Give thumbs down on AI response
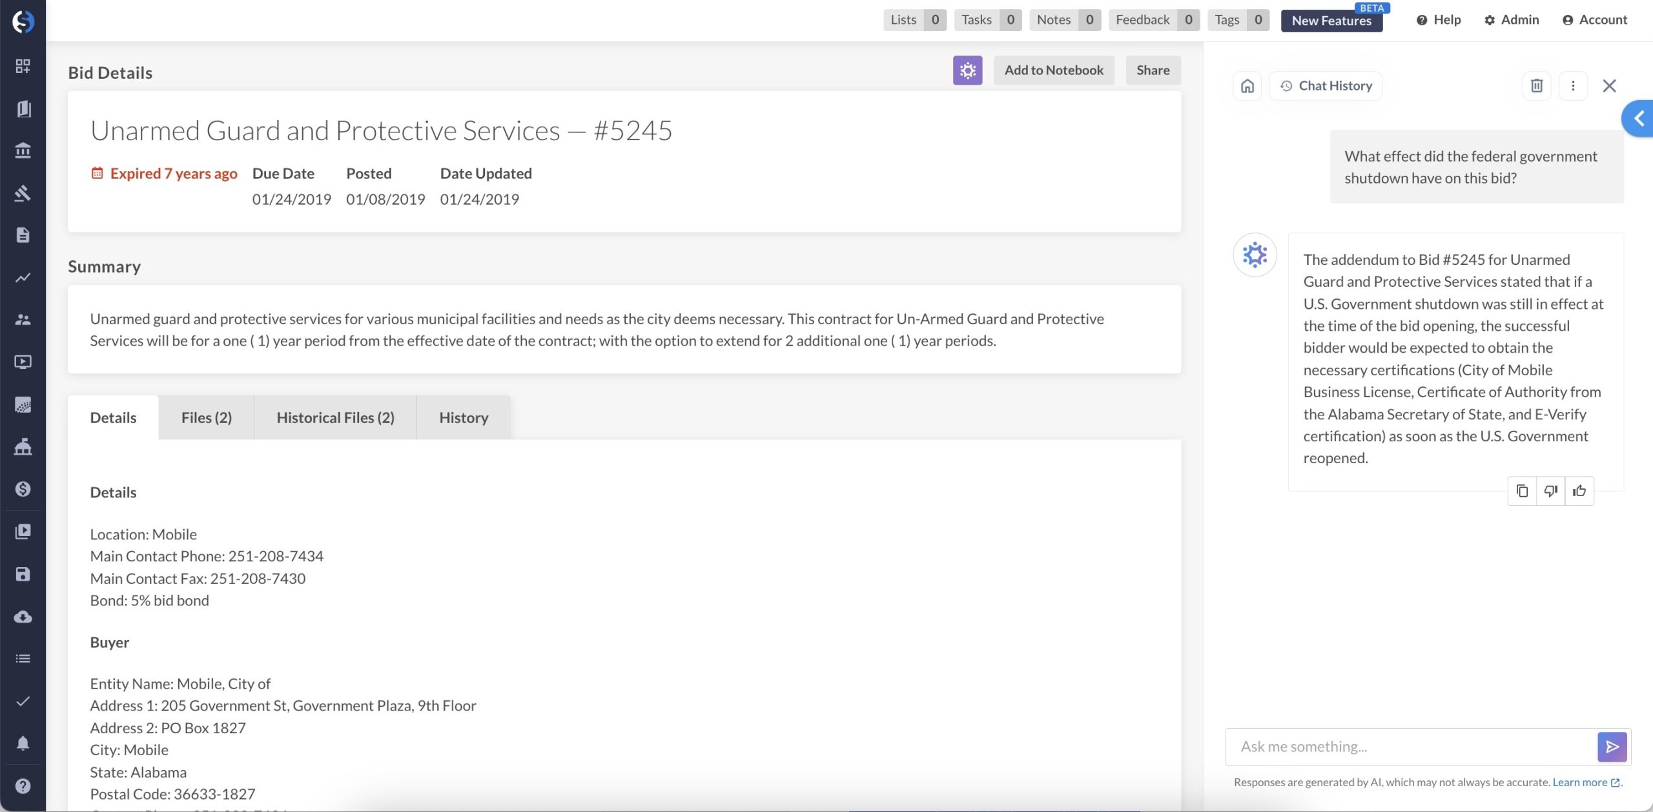 pos(1550,491)
